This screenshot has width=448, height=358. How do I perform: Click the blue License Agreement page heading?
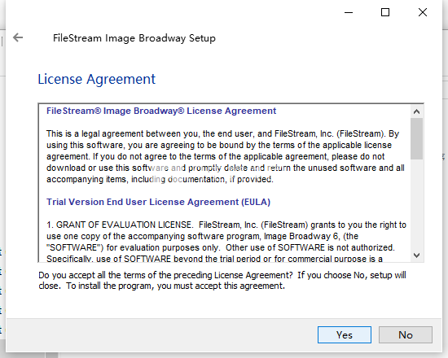[x=97, y=80]
